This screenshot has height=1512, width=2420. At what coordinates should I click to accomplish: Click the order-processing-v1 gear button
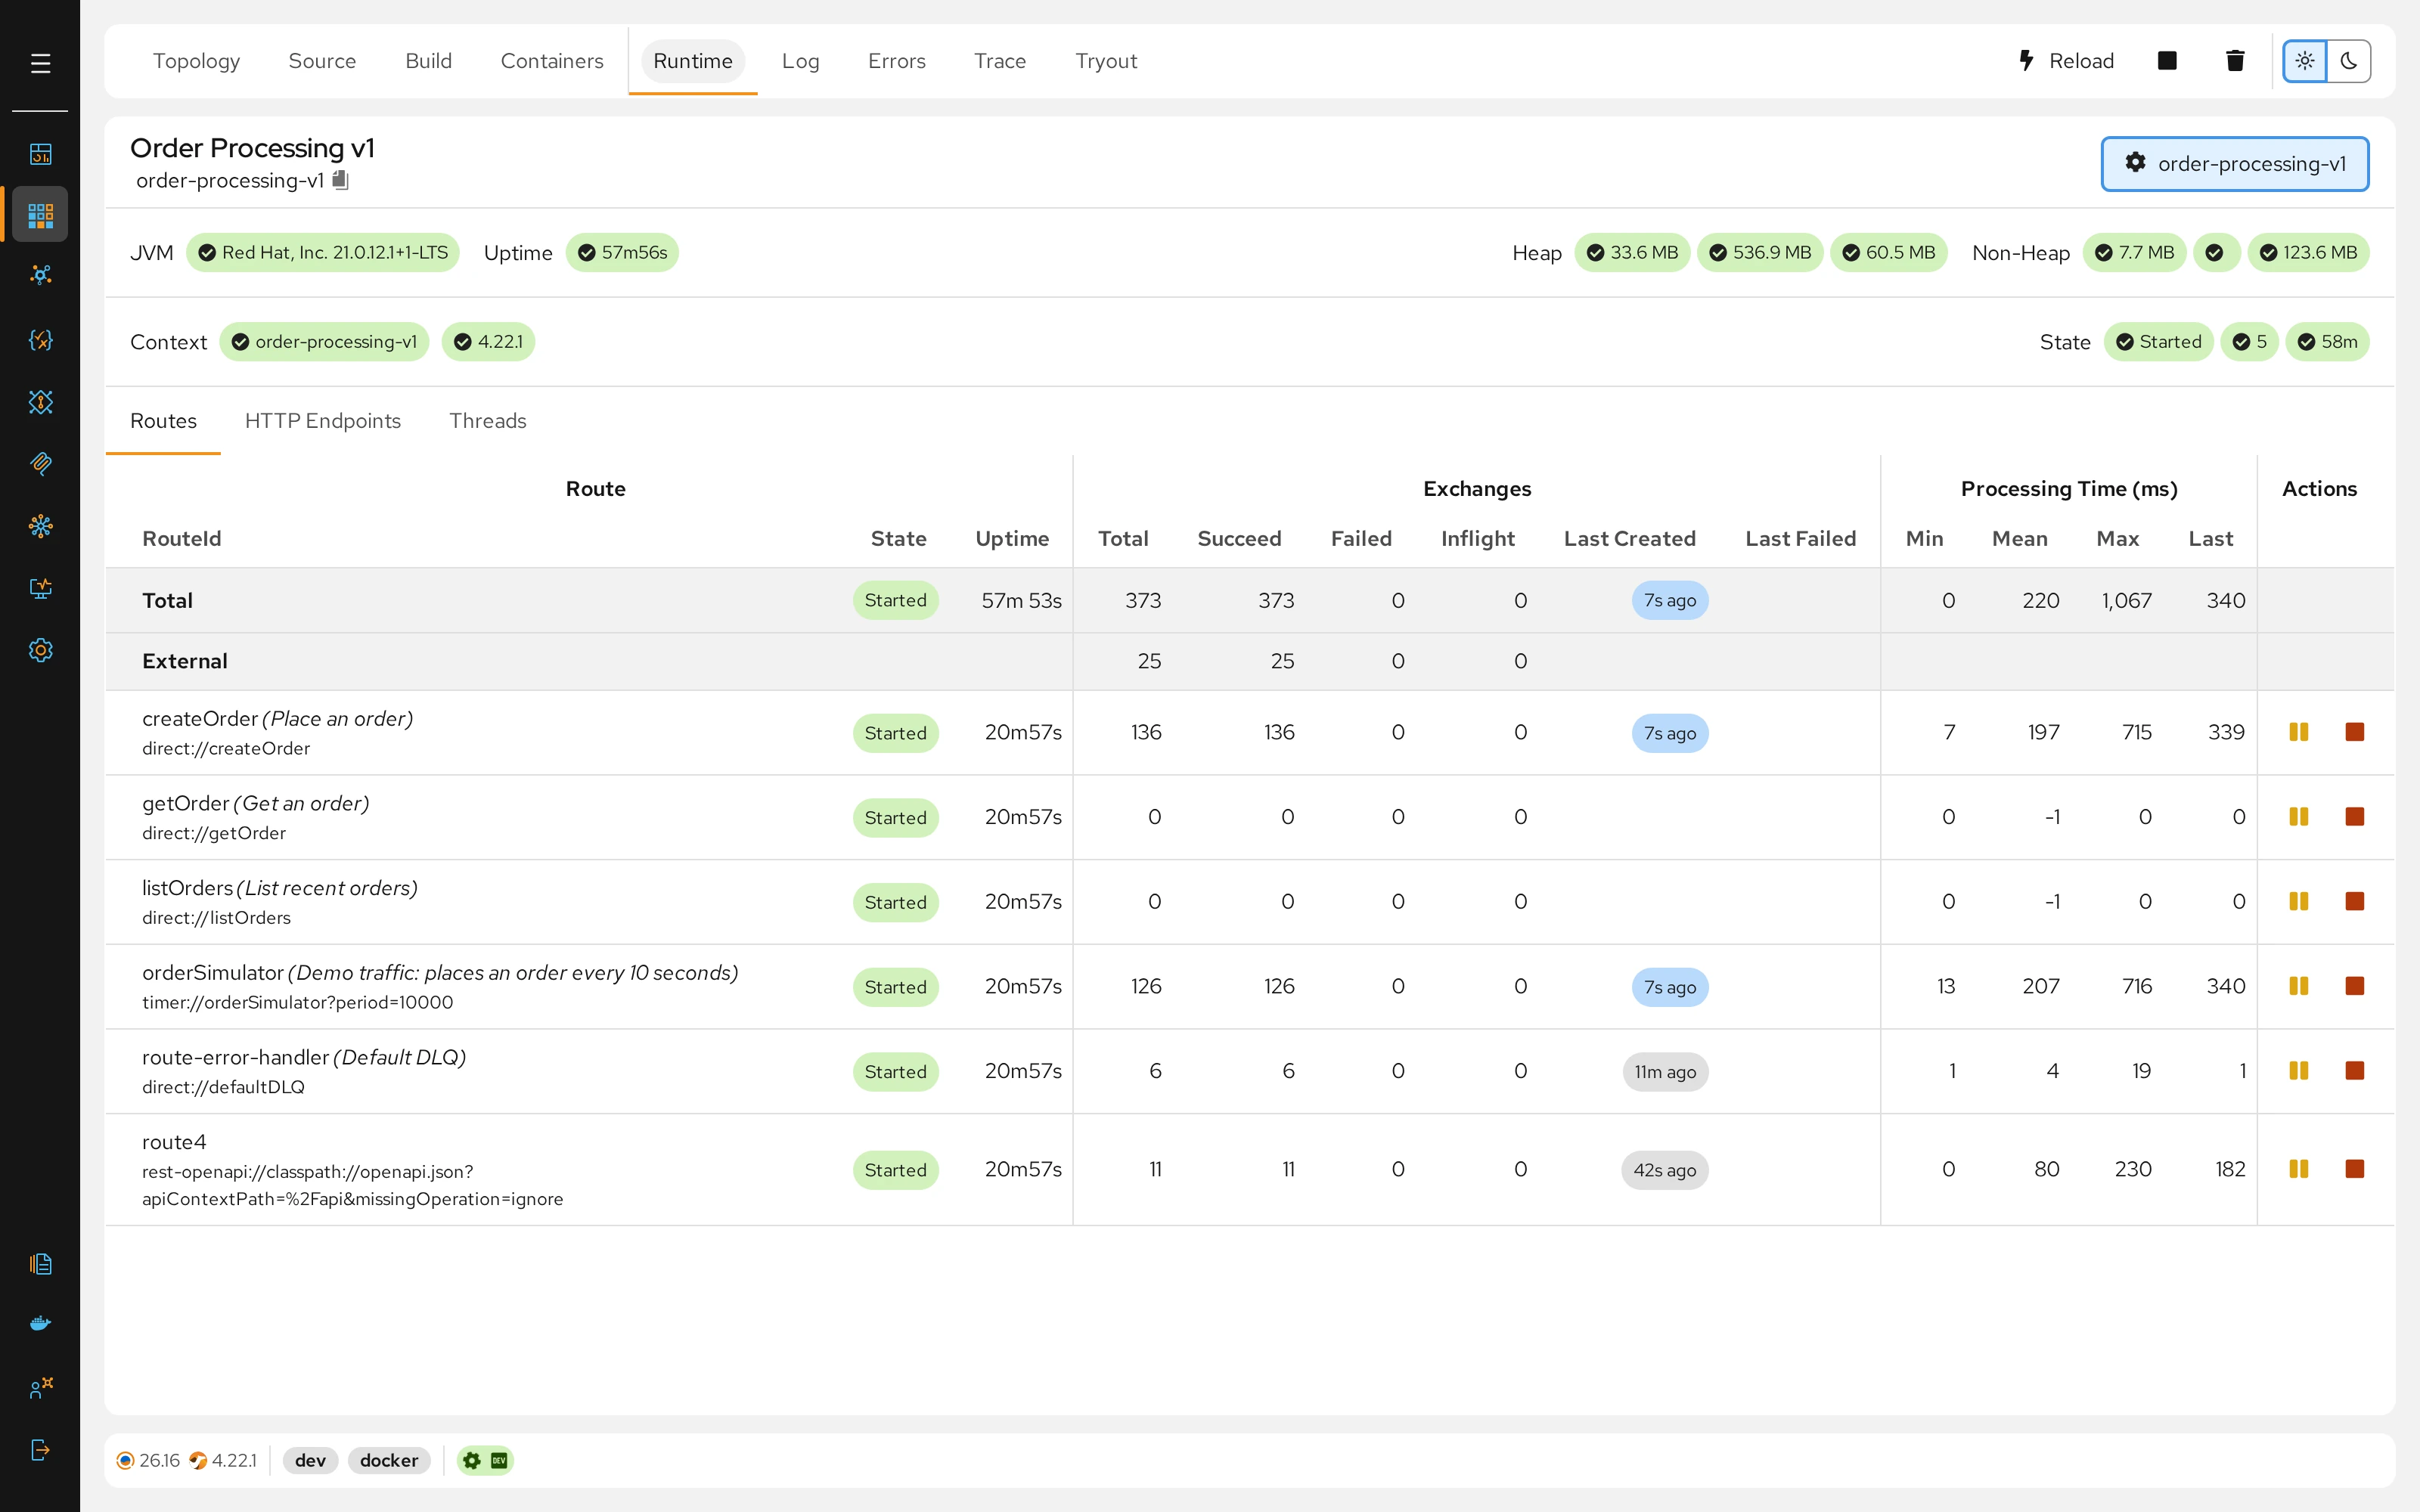2235,164
